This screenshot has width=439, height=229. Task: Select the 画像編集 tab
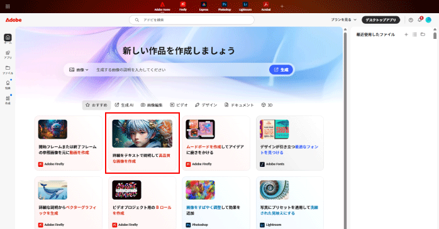tap(152, 105)
